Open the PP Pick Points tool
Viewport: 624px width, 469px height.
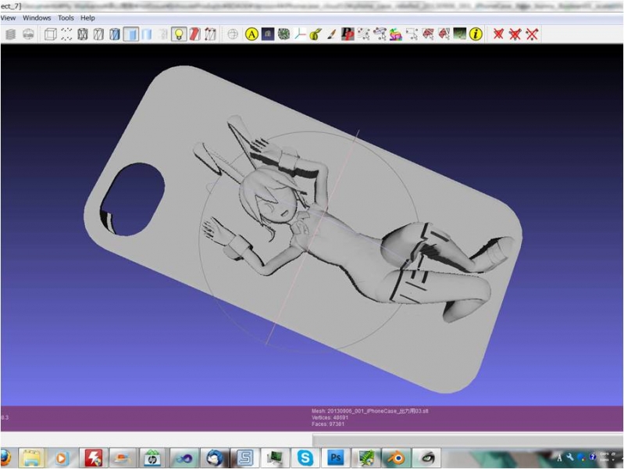348,34
